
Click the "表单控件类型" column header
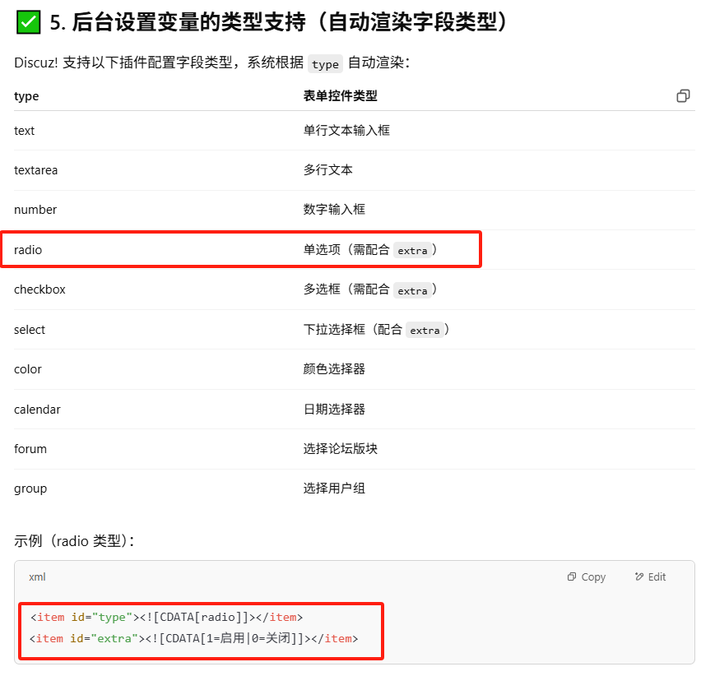tap(340, 96)
